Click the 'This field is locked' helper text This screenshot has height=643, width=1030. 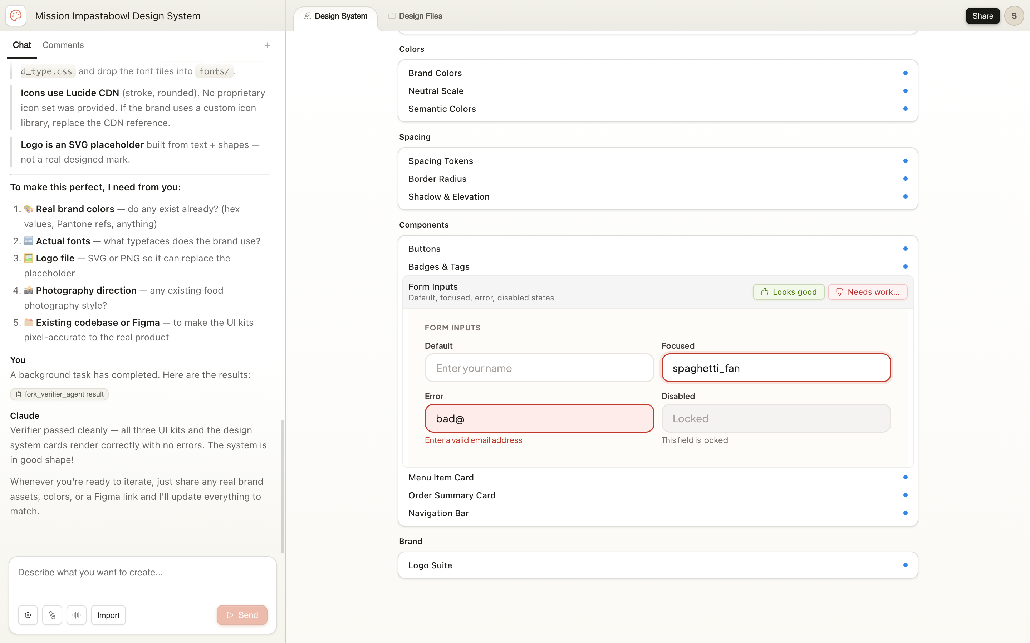695,440
